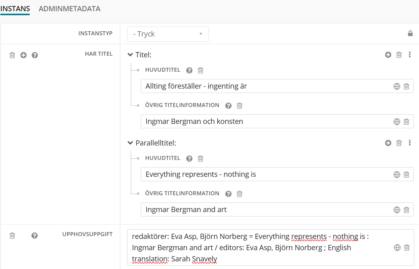Remove the Titel entity with its trash icon

pos(399,55)
